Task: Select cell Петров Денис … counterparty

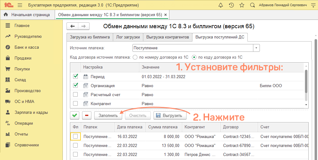Action: 201,154
